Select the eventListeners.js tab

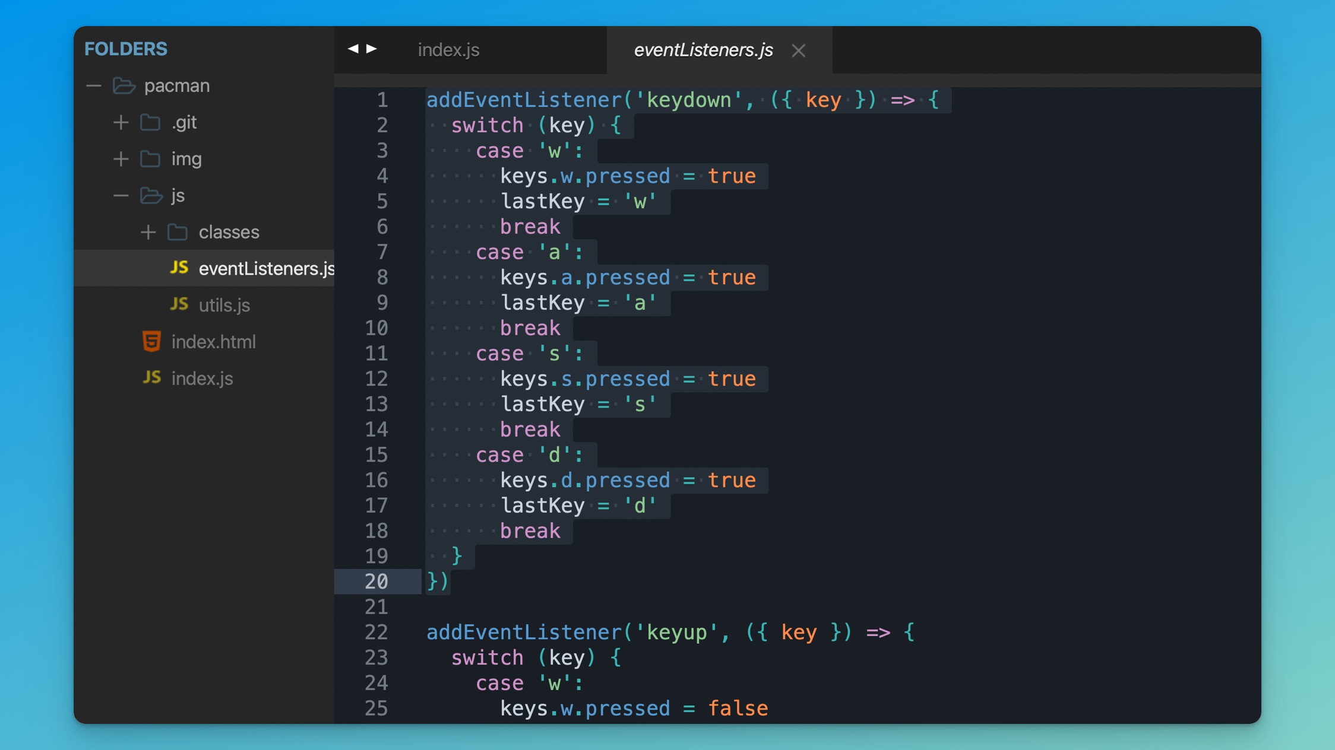(x=703, y=50)
